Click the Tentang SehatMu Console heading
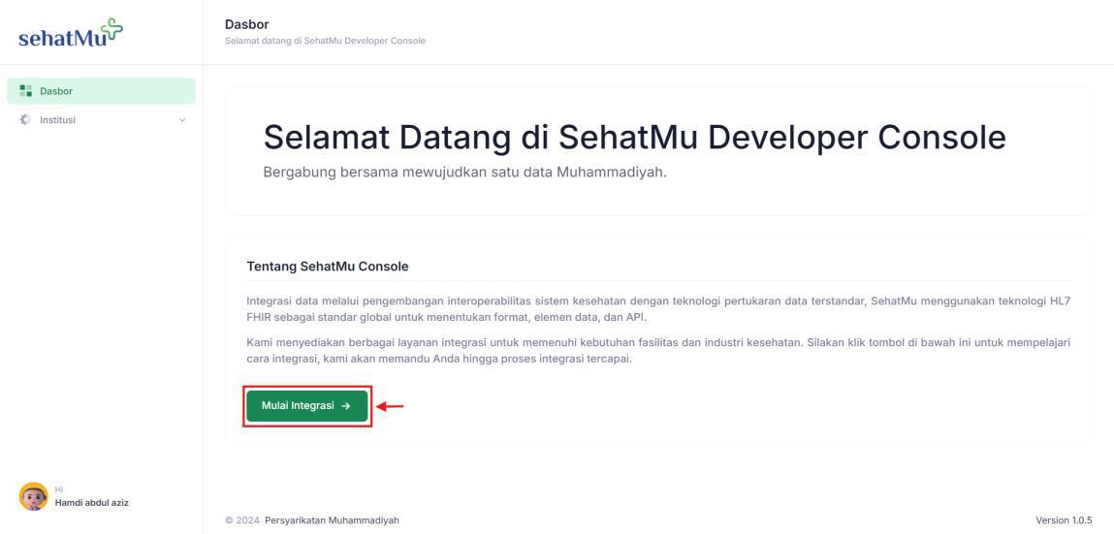 point(328,267)
